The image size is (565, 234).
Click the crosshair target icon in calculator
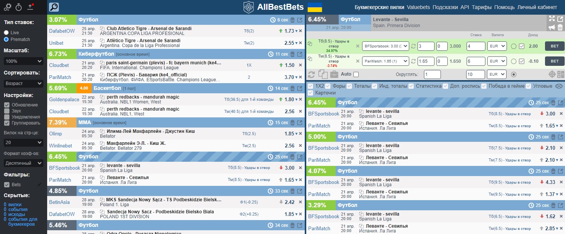pos(552,74)
